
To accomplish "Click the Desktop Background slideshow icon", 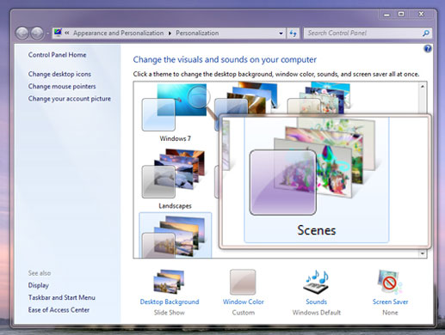I will pos(169,282).
